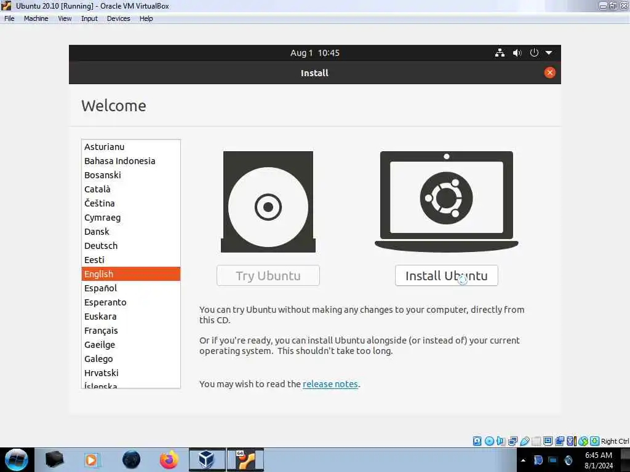Select Cymraeg language
Viewport: 630px width, 472px height.
(x=131, y=218)
